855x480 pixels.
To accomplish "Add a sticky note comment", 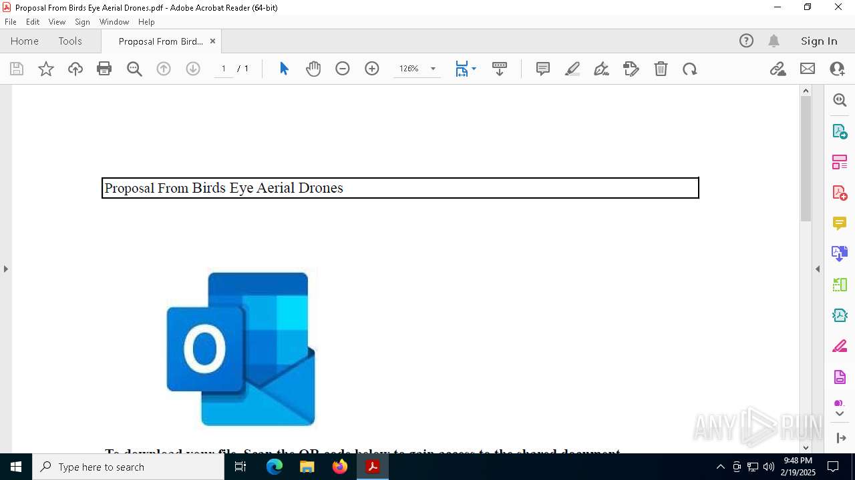I will [543, 69].
